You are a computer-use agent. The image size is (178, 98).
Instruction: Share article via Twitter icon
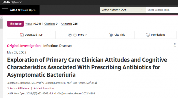click(x=70, y=35)
